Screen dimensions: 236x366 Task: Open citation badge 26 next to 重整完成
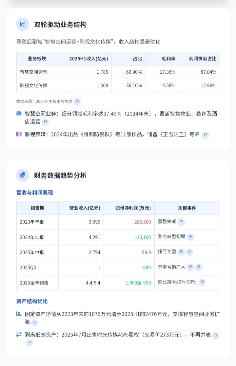click(181, 221)
